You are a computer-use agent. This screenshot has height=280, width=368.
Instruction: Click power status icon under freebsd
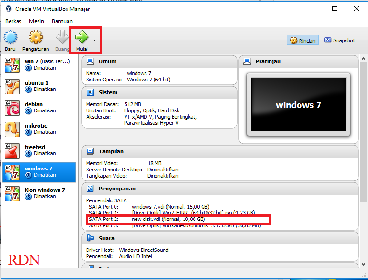click(x=29, y=153)
